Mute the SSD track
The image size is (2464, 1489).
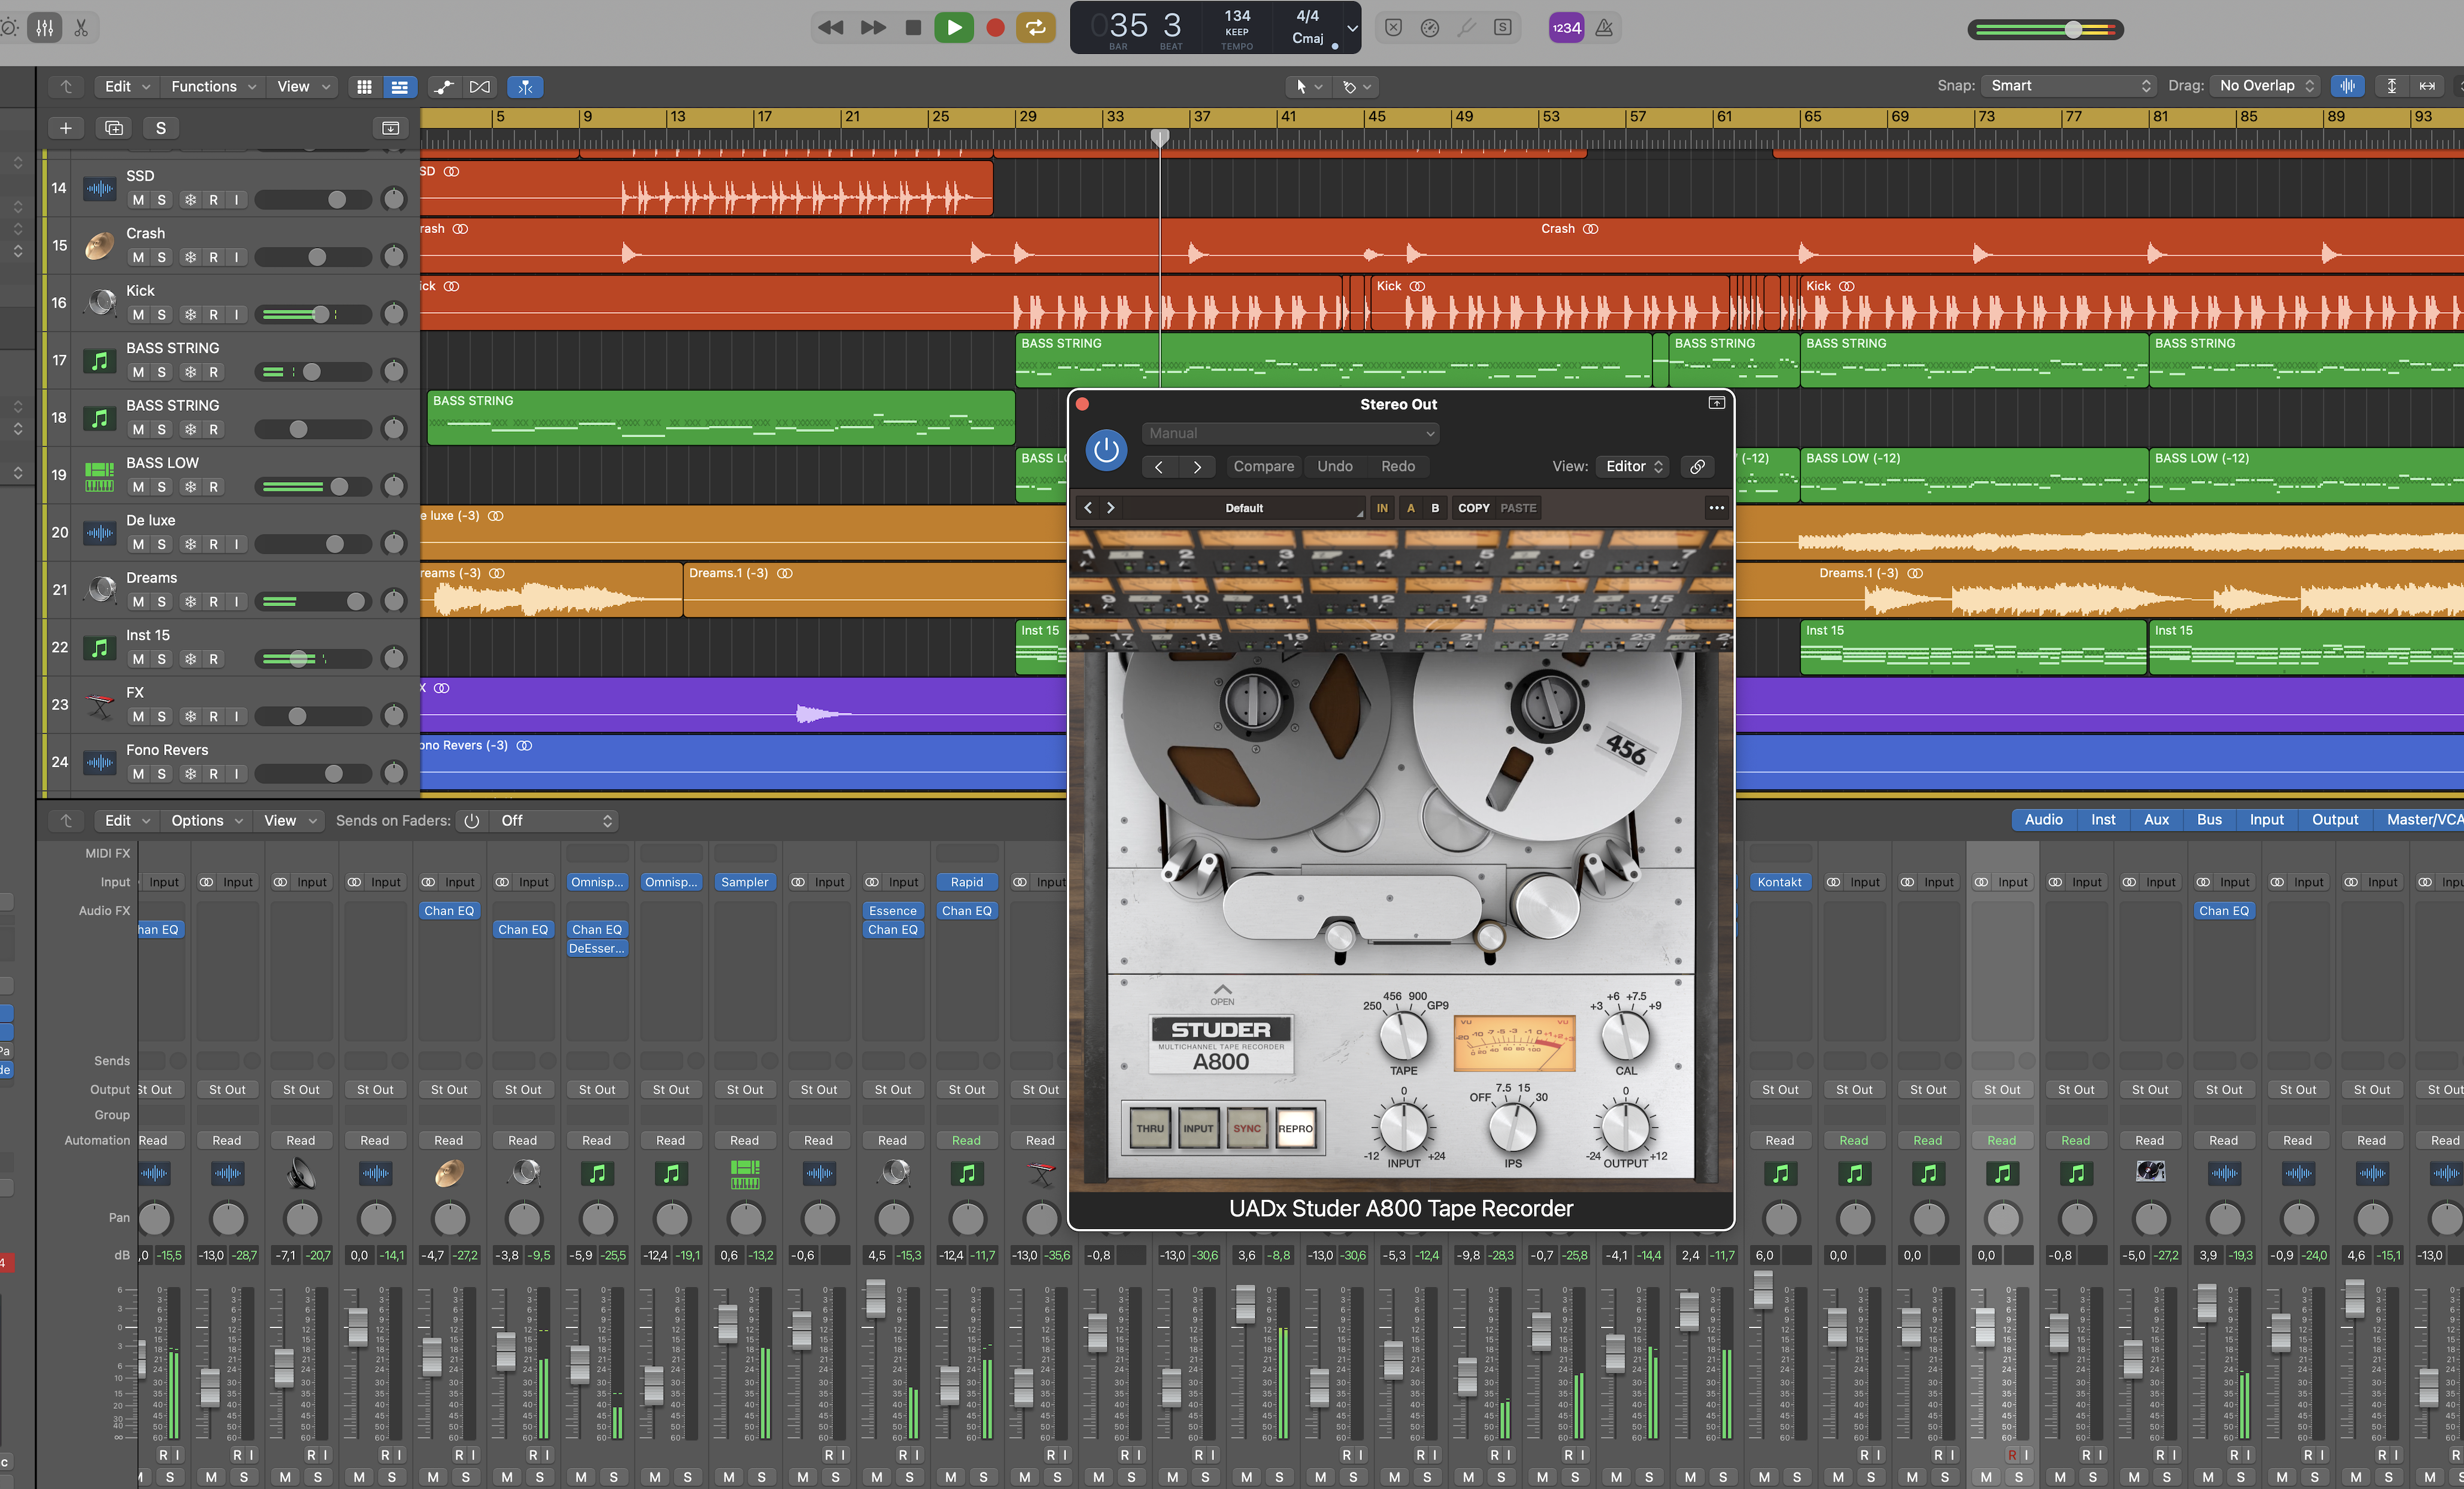[x=138, y=200]
